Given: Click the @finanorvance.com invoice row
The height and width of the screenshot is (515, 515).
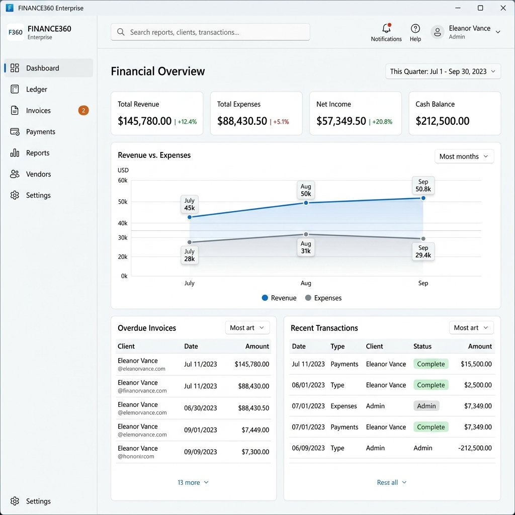Looking at the screenshot, I should (x=194, y=386).
